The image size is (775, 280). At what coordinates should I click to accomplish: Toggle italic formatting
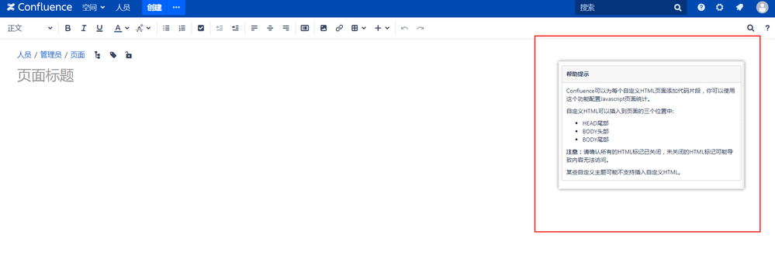click(x=84, y=28)
